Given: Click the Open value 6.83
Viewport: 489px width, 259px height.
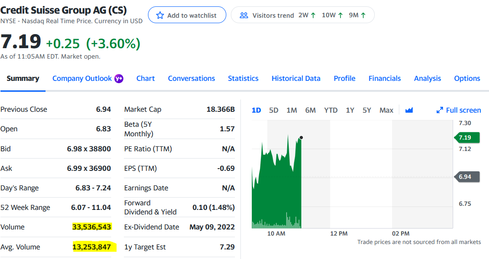Looking at the screenshot, I should tap(103, 129).
